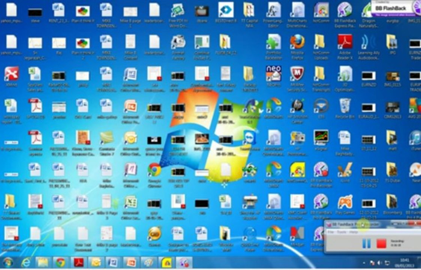The image size is (421, 270).
Task: Stop recording with the red square button
Action: click(381, 243)
